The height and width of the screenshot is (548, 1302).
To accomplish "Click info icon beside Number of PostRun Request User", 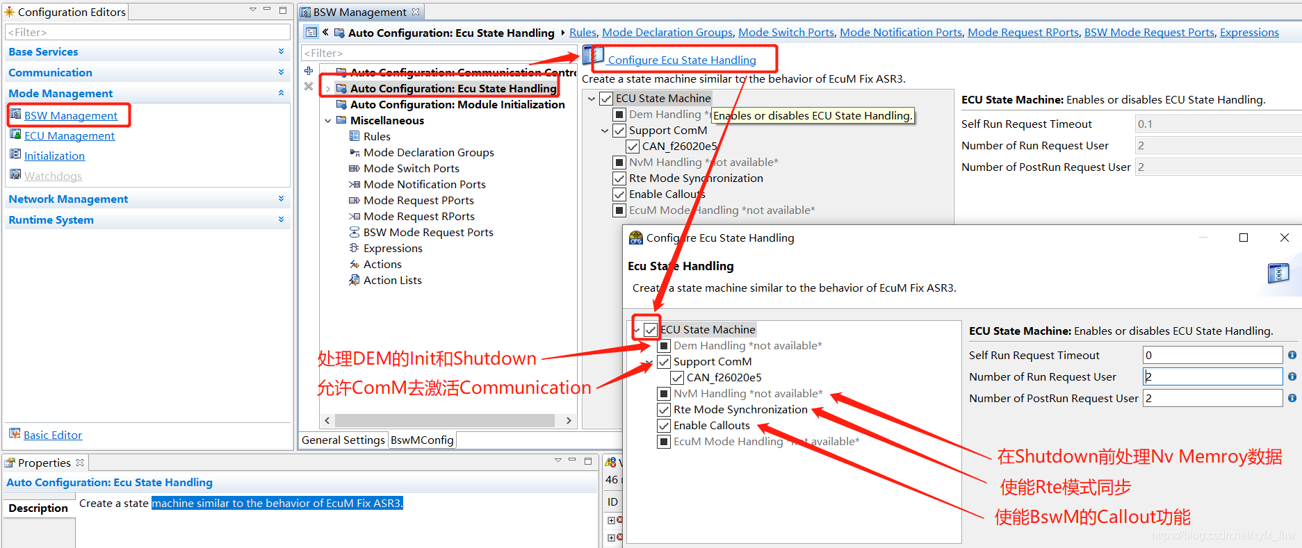I will pos(1292,398).
